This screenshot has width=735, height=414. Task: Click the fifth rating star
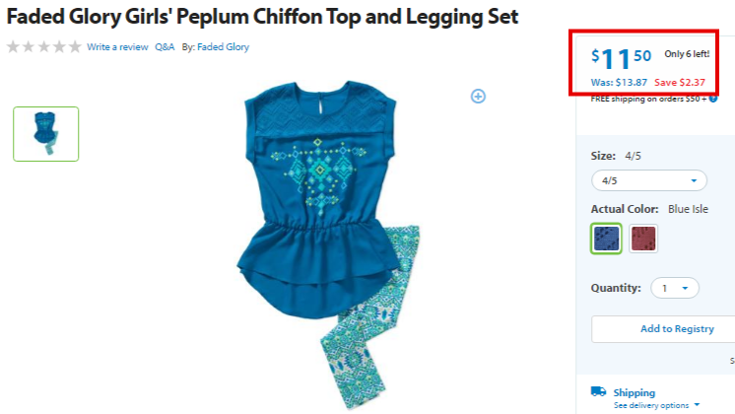pos(75,47)
